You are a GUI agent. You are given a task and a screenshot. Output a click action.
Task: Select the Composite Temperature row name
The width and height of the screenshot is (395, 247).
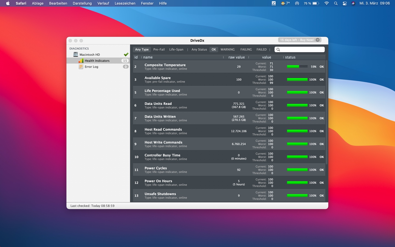coord(165,65)
